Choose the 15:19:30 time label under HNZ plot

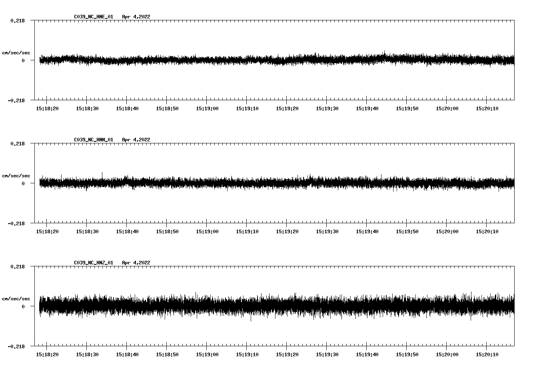tap(327, 355)
